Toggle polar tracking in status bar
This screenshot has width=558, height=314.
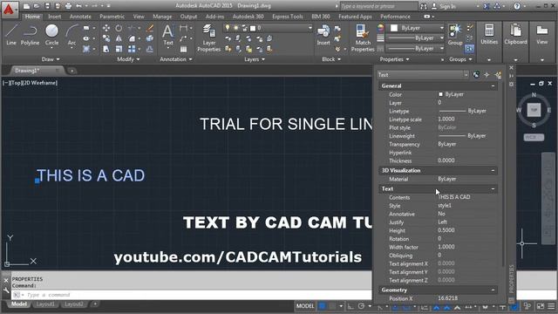tap(361, 306)
